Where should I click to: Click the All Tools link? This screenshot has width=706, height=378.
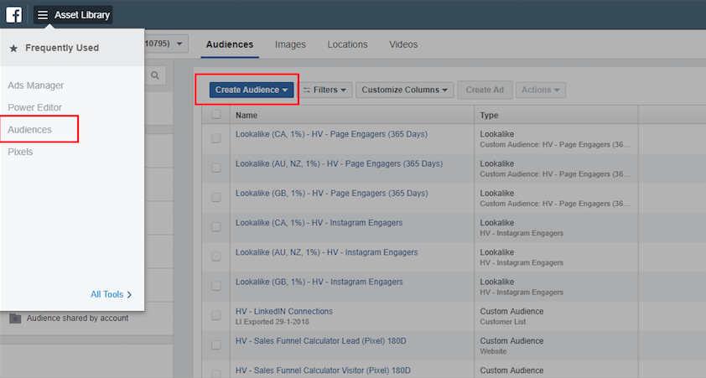pos(111,294)
